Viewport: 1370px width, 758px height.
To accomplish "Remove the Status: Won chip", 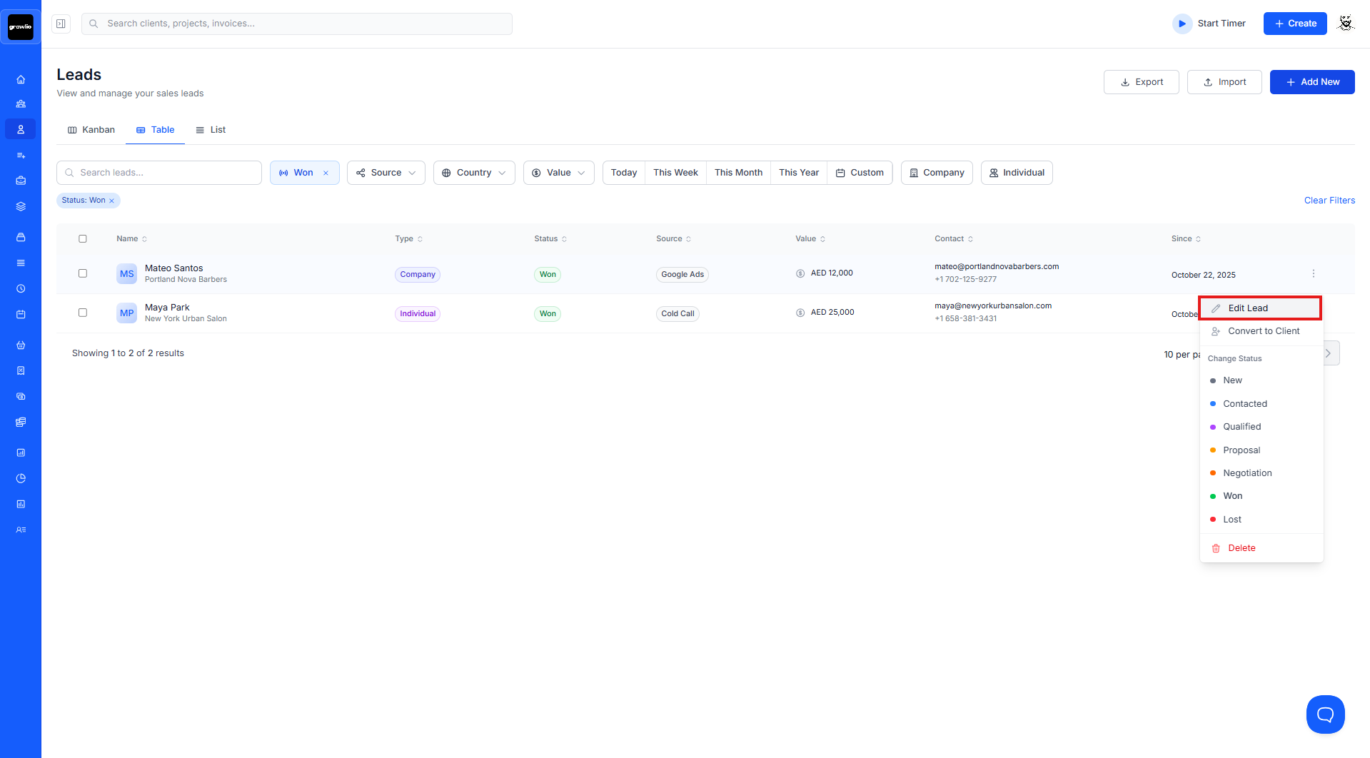I will [111, 201].
